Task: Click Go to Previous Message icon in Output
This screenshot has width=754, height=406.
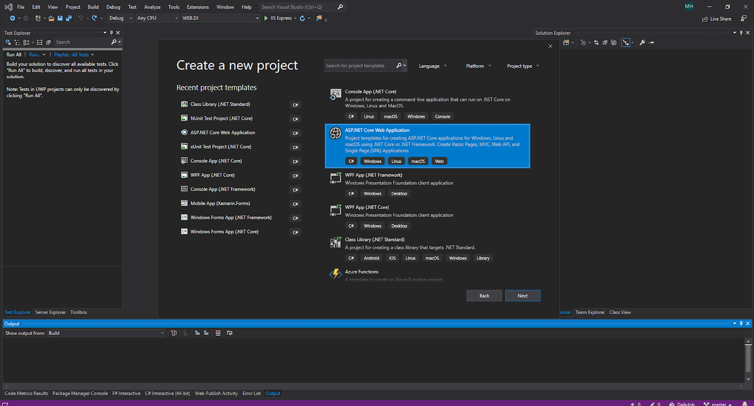Action: click(x=197, y=333)
